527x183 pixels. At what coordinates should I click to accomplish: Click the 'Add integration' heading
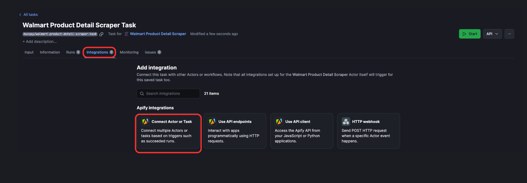157,68
